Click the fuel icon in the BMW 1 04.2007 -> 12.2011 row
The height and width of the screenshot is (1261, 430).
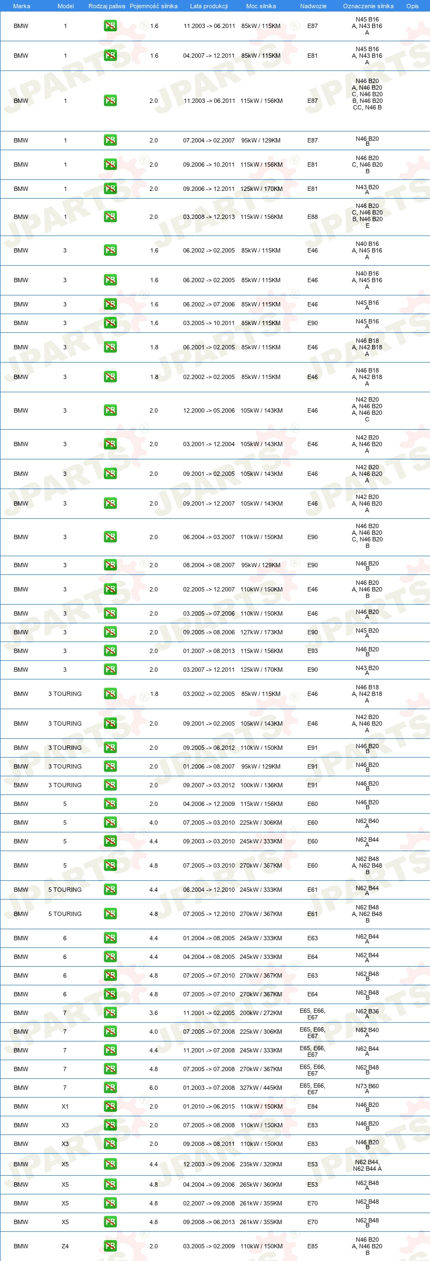110,55
